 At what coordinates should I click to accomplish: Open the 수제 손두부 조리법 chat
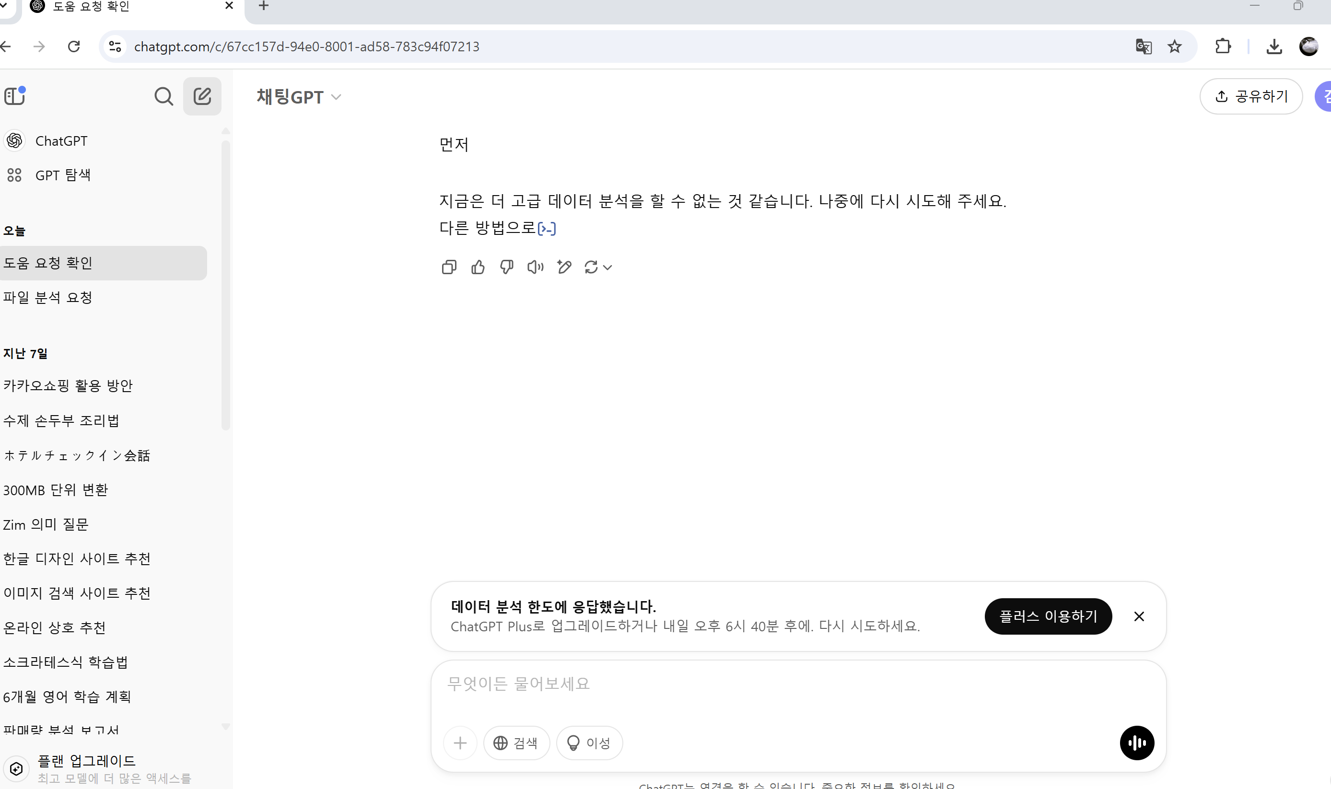click(103, 420)
